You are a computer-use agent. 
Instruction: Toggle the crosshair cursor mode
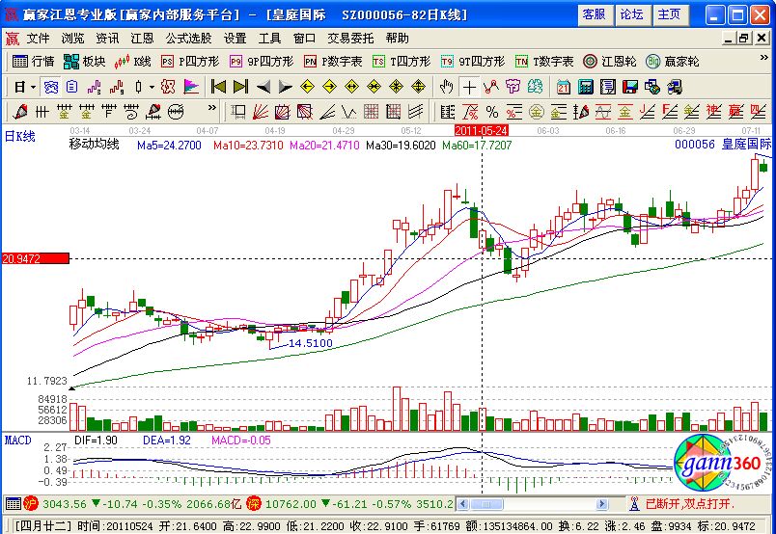(x=469, y=87)
